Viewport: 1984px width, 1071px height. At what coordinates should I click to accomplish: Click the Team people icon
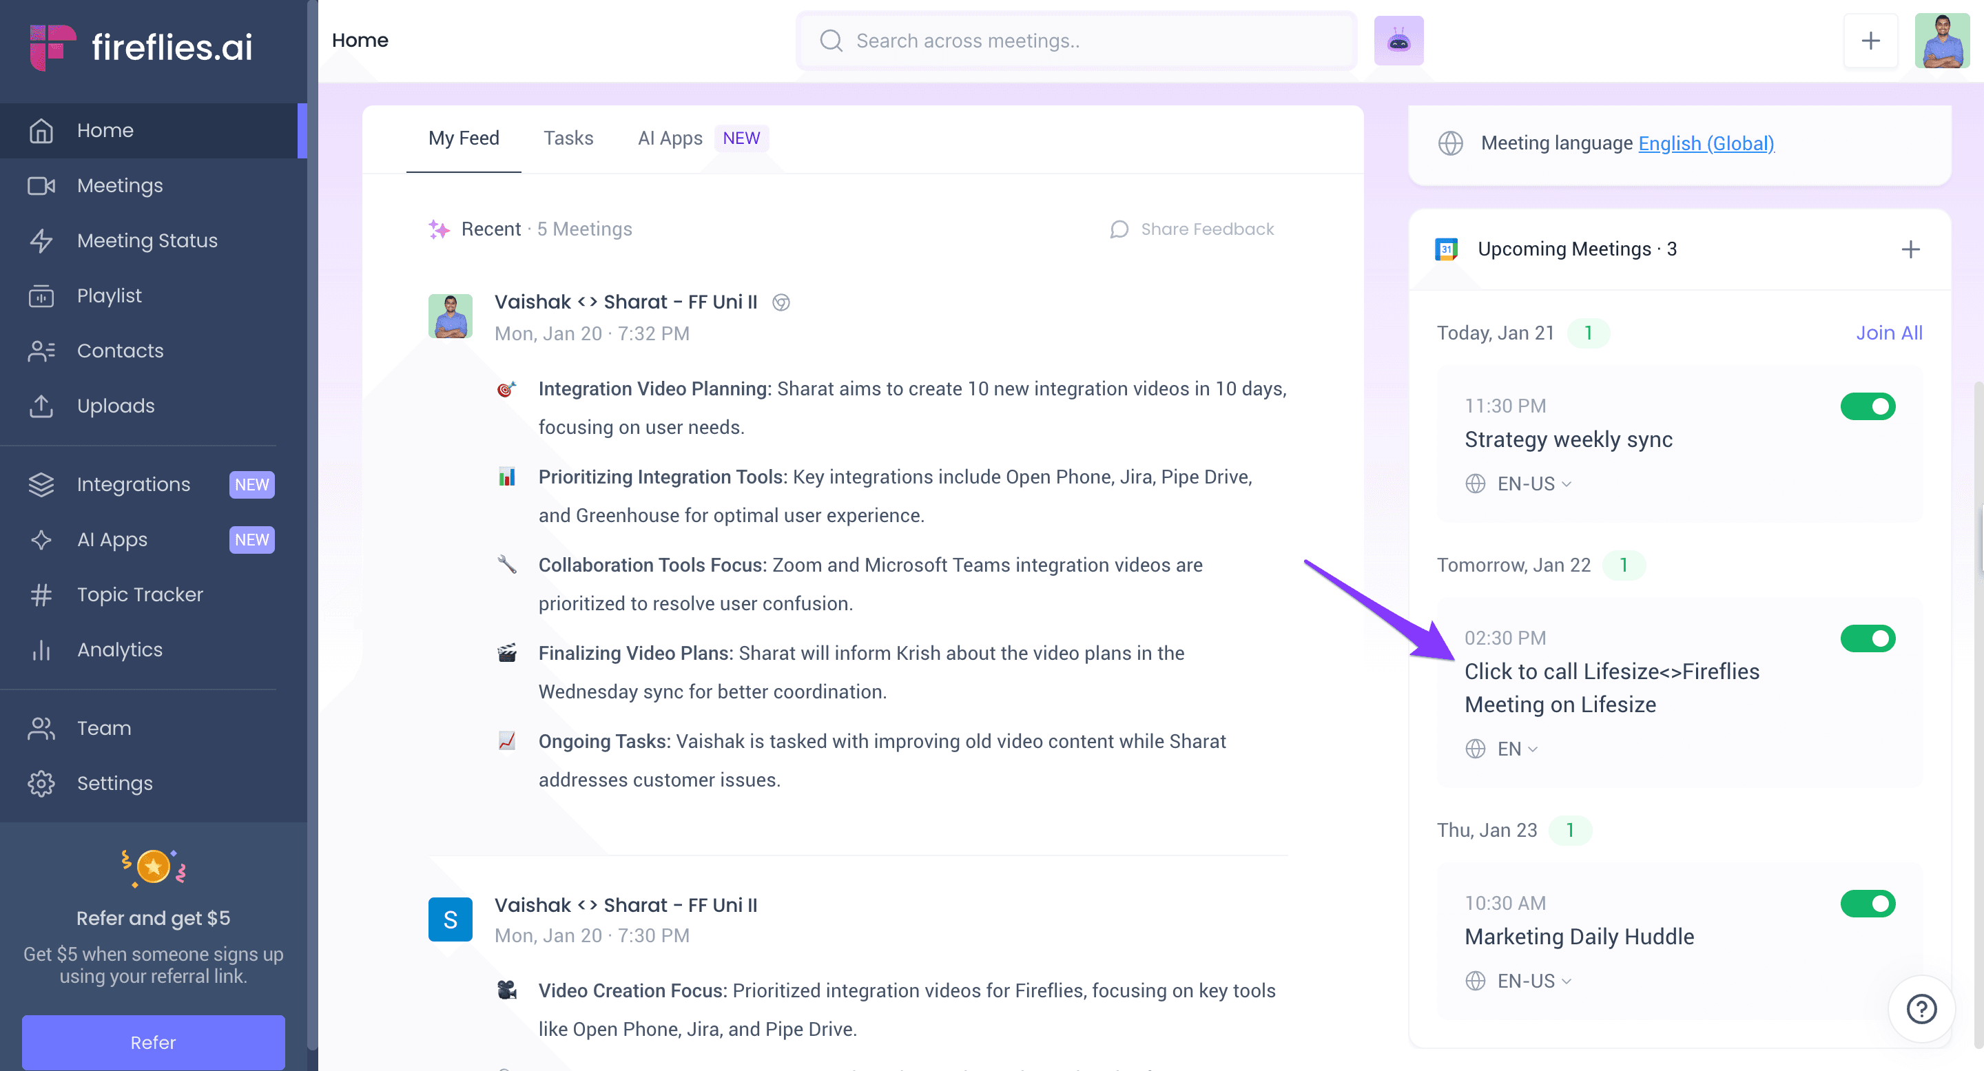point(41,729)
